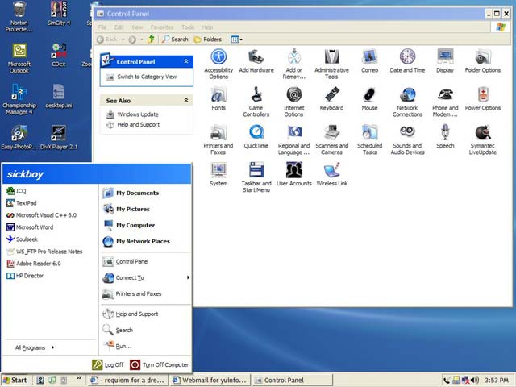516x387 pixels.
Task: Open the Help menu
Action: (207, 27)
